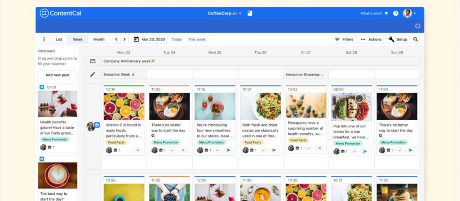
Task: Open the 11:20 blueberries post
Action: coord(169,189)
